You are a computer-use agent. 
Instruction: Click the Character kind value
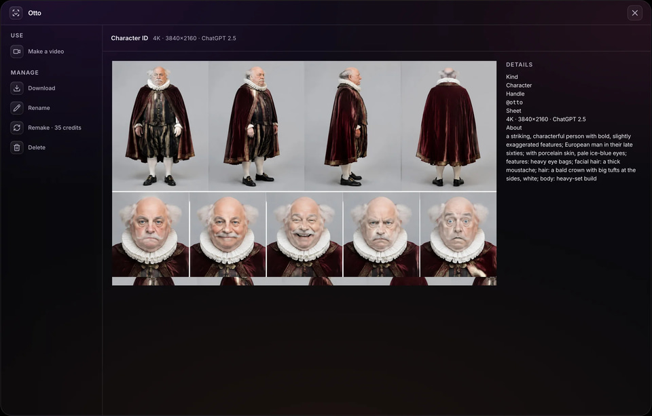coord(518,86)
